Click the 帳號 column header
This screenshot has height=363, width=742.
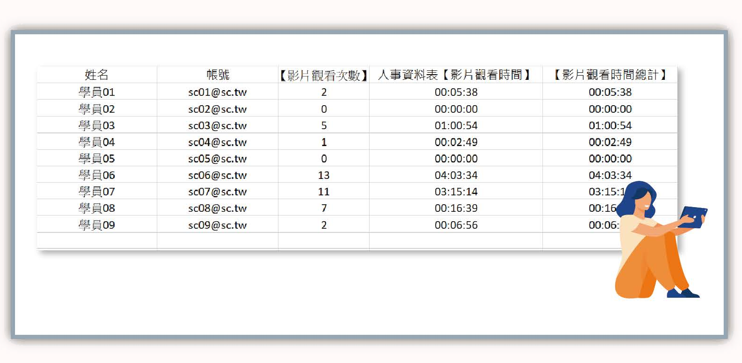point(217,75)
